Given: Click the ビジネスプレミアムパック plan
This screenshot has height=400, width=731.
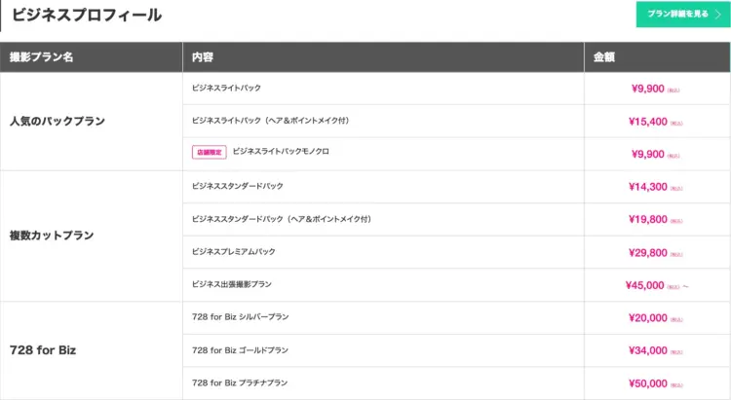Looking at the screenshot, I should coord(234,252).
